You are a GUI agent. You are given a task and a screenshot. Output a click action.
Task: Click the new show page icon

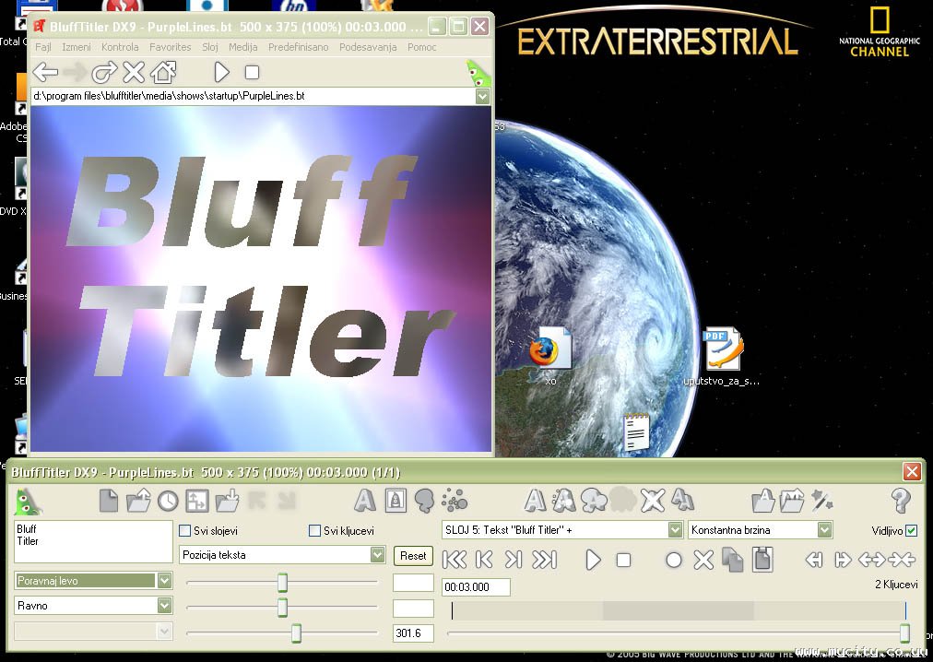pos(109,501)
